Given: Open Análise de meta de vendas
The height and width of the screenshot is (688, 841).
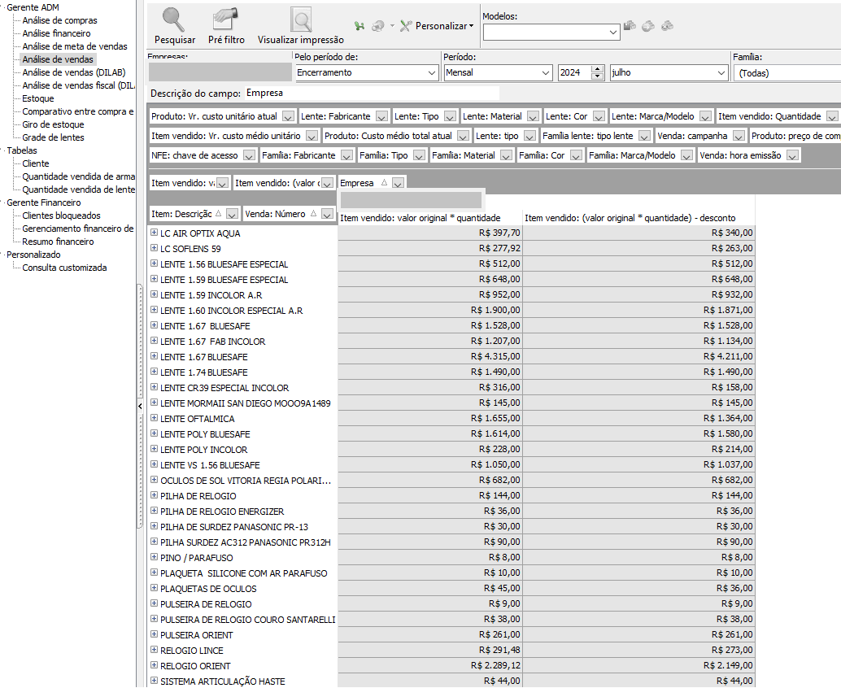Looking at the screenshot, I should point(75,46).
